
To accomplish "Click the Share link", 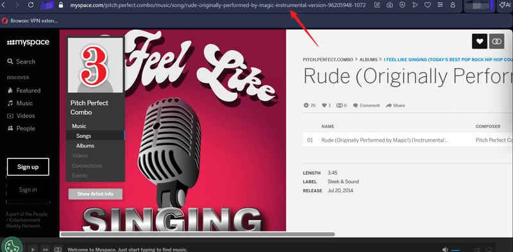I will point(396,105).
